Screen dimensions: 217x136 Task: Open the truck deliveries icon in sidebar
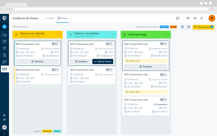coord(4,35)
